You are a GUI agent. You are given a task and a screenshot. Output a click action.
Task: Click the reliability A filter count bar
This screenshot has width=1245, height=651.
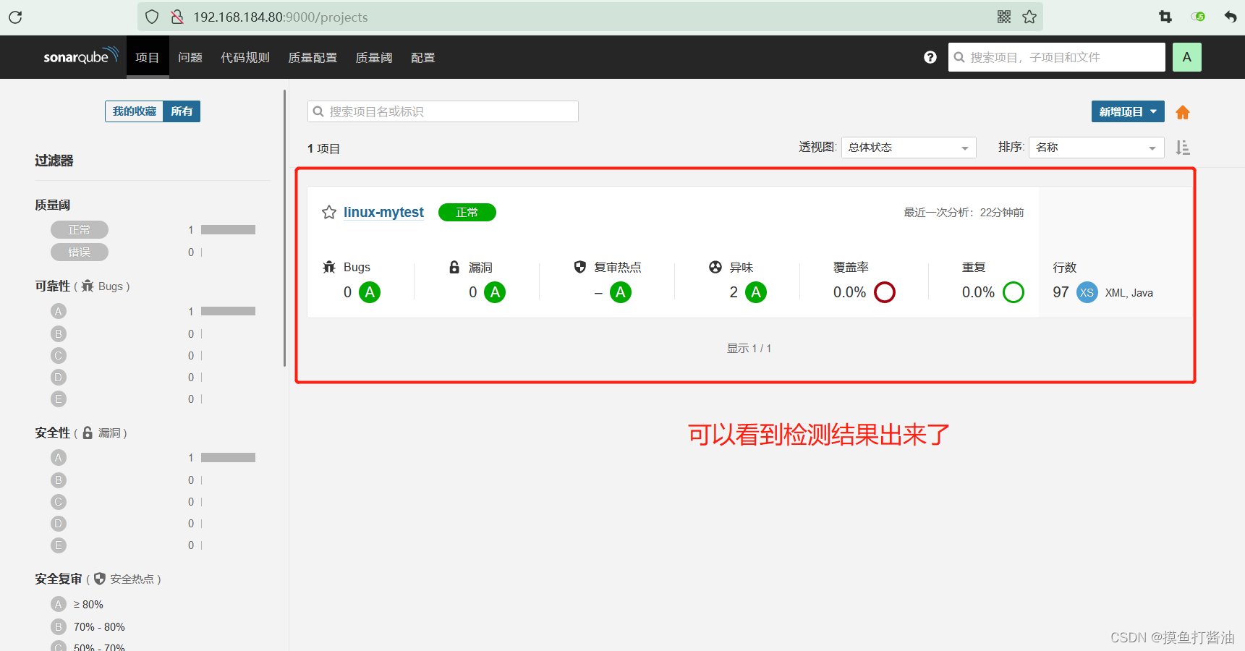[x=228, y=311]
